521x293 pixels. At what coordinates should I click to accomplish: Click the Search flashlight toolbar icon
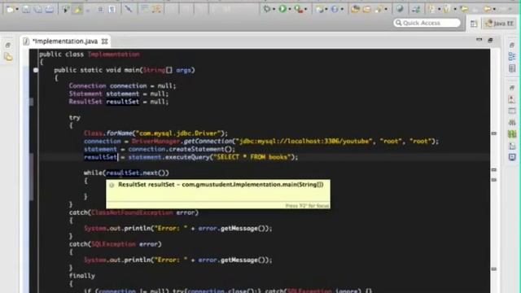(379, 9)
